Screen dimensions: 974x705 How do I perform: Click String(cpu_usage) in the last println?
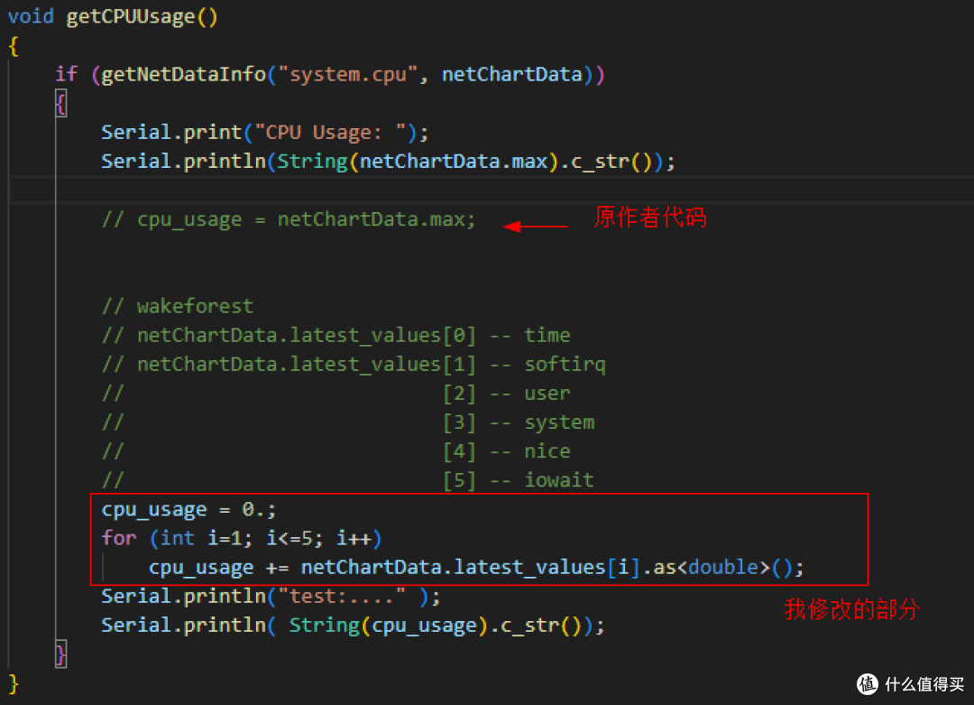pos(388,626)
